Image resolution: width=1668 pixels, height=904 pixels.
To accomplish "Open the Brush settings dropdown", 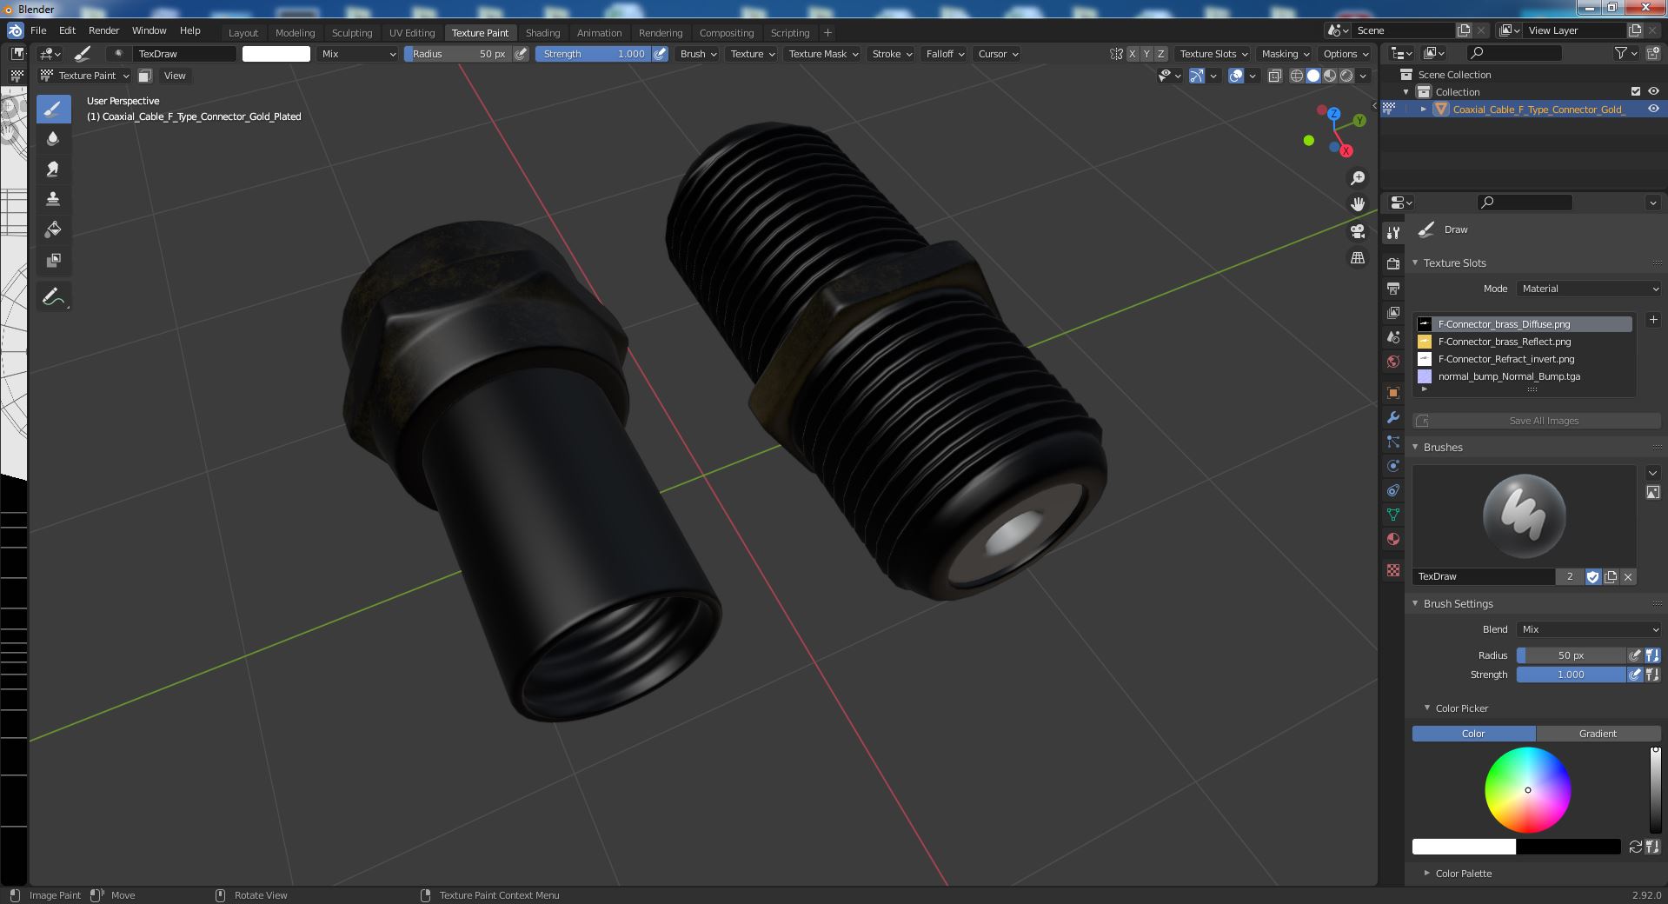I will click(698, 54).
